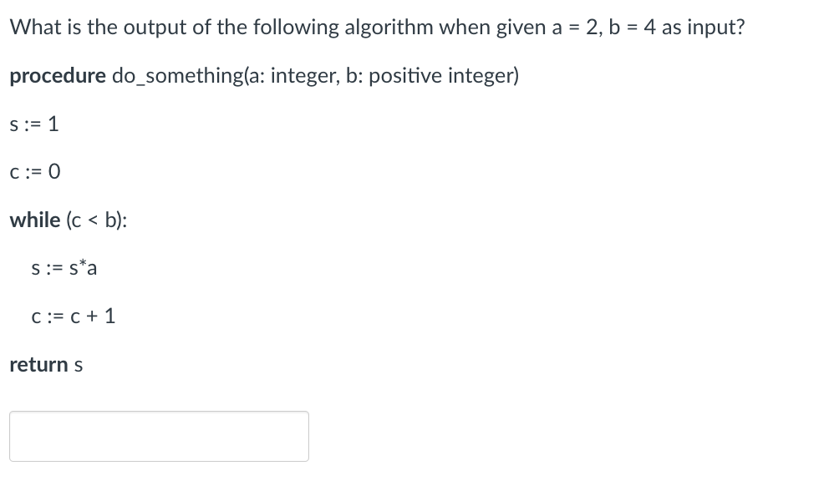Click the bold word while
Viewport: 829px width, 491px height.
pos(34,220)
